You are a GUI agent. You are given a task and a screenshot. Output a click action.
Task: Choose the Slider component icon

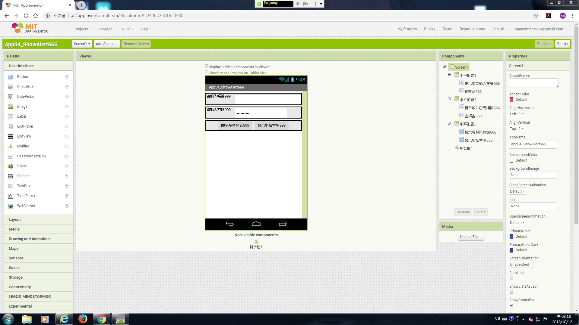[x=11, y=166]
